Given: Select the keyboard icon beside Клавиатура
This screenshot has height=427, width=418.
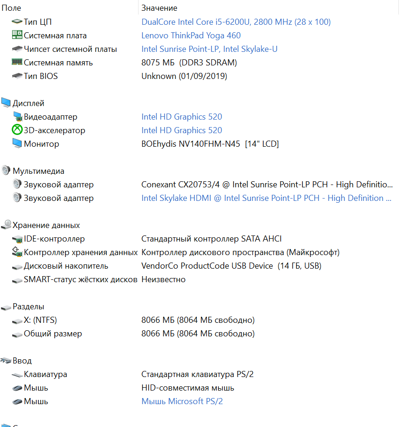Looking at the screenshot, I should (17, 375).
